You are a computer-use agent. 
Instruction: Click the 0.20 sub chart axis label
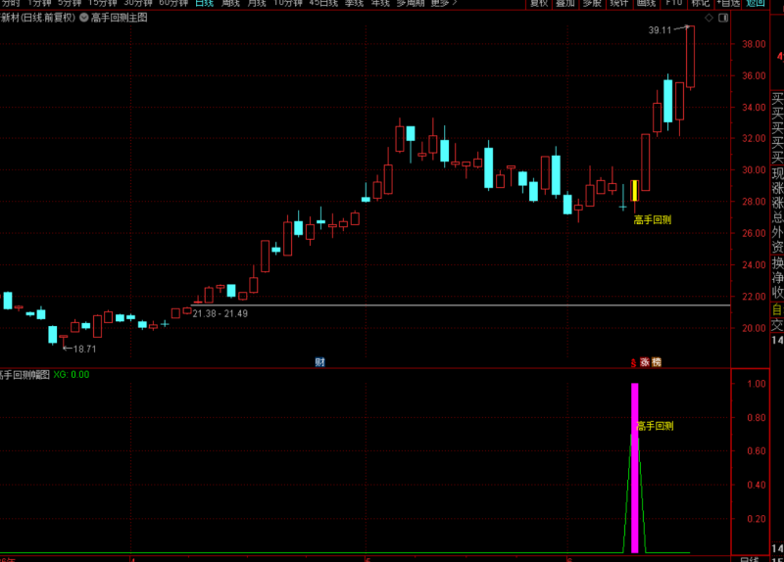point(756,519)
